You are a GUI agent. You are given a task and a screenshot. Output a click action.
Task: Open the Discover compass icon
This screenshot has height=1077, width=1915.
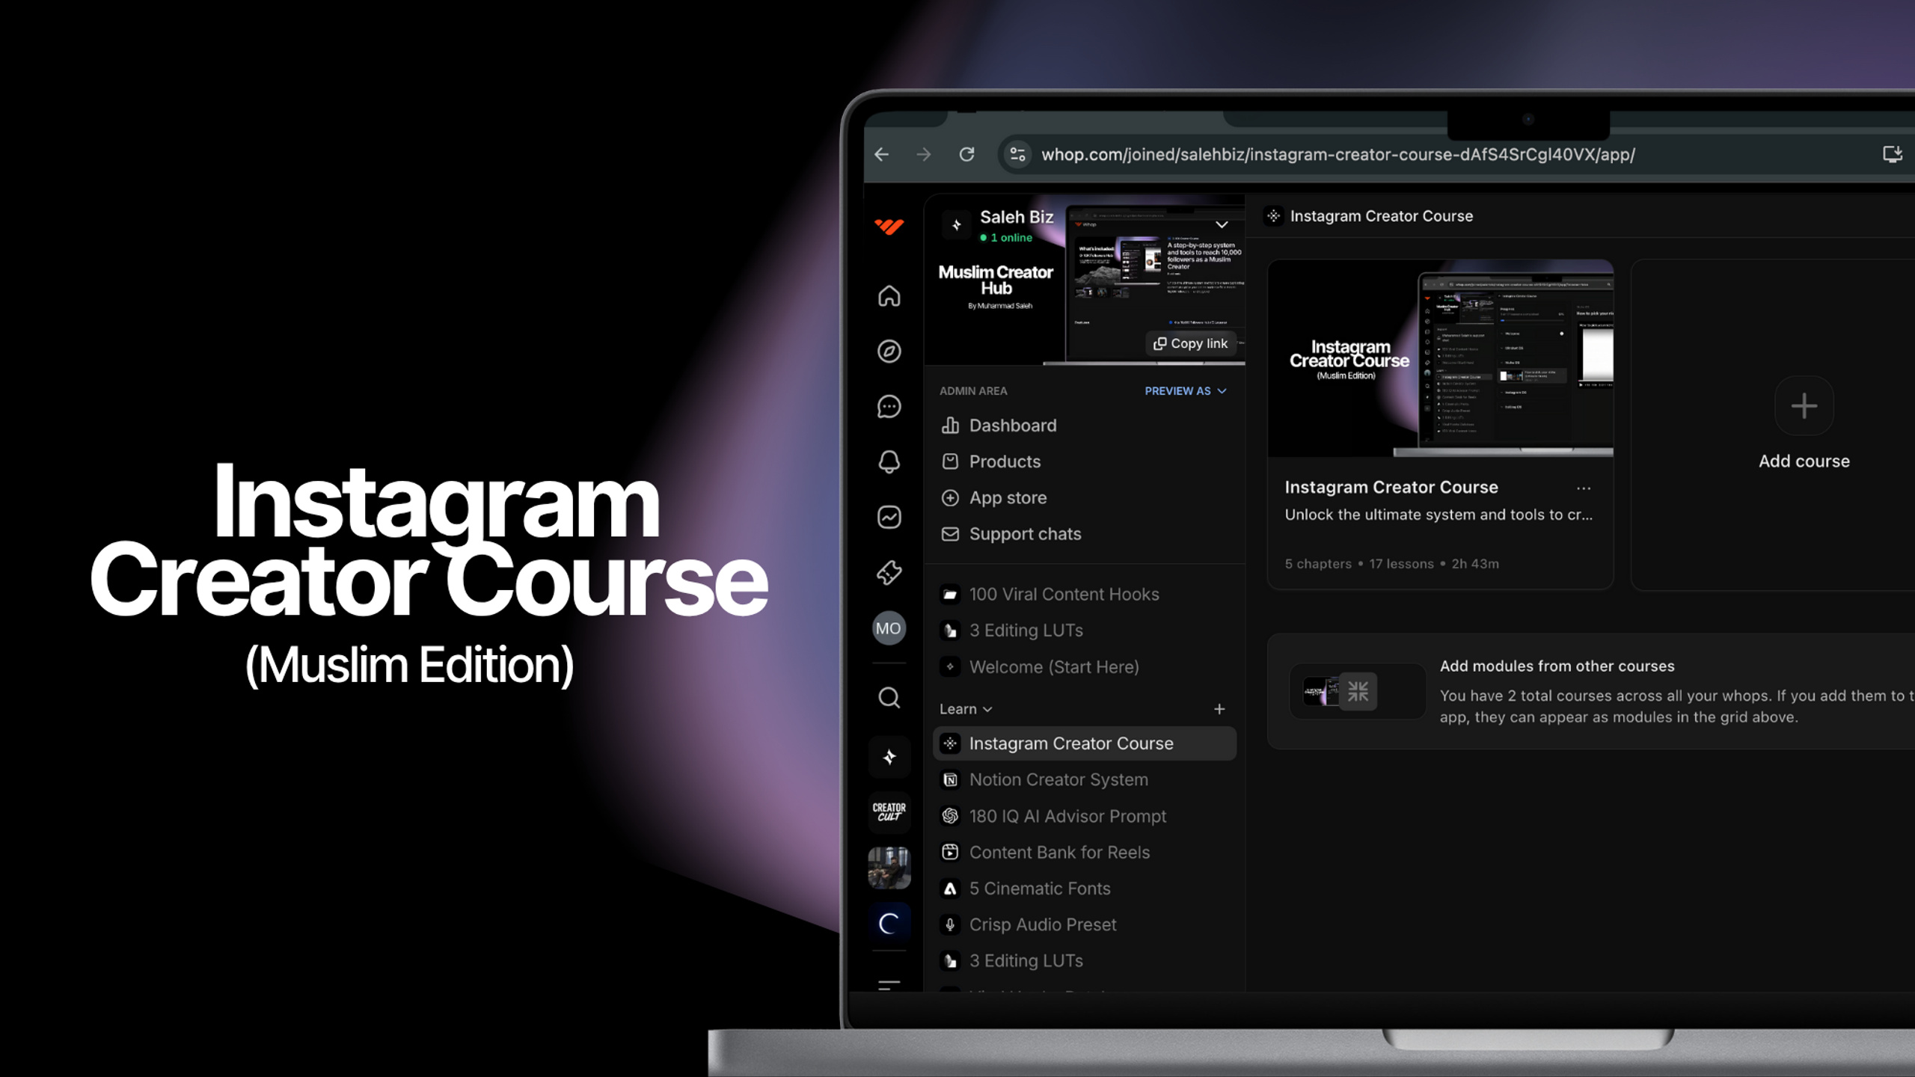[x=889, y=352]
